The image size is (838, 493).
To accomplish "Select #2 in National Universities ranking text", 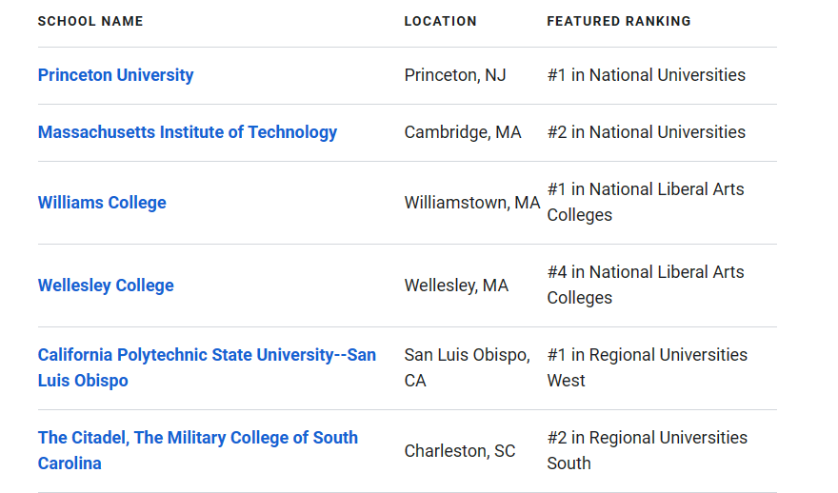I will (x=647, y=132).
